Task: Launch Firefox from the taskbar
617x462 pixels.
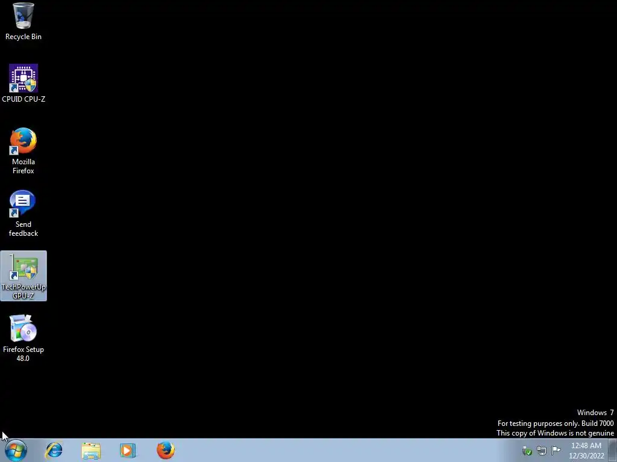Action: (166, 450)
